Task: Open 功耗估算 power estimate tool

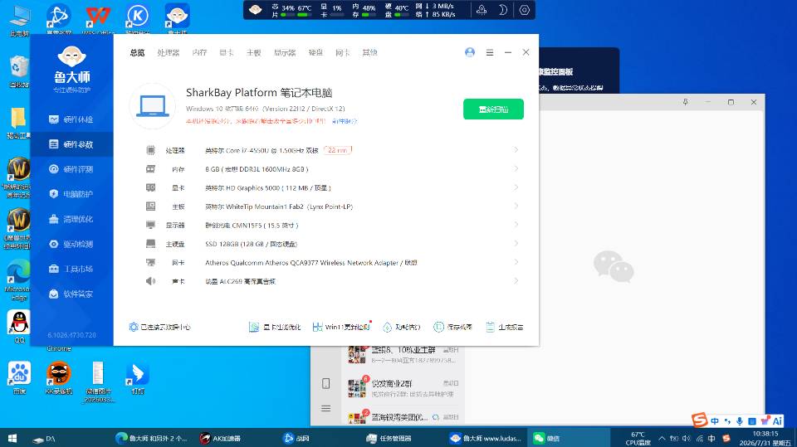Action: click(x=402, y=327)
